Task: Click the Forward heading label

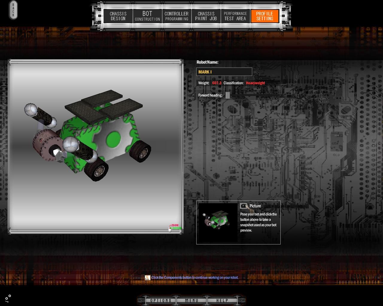Action: (x=210, y=95)
